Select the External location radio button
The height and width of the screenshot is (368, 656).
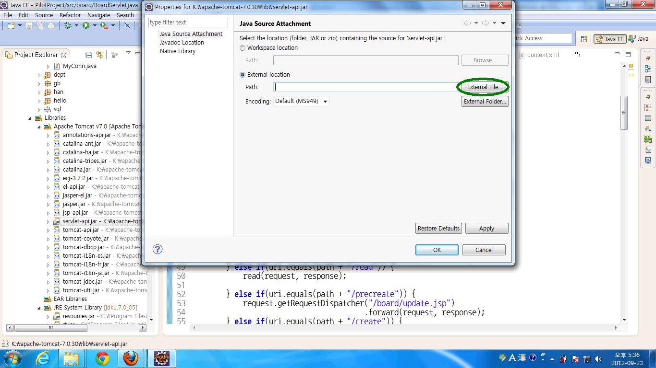(x=243, y=75)
